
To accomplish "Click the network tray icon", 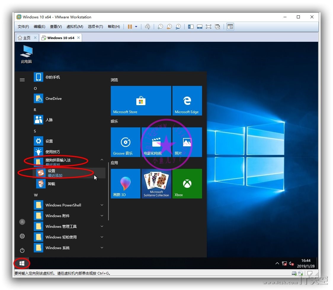I will (x=284, y=263).
